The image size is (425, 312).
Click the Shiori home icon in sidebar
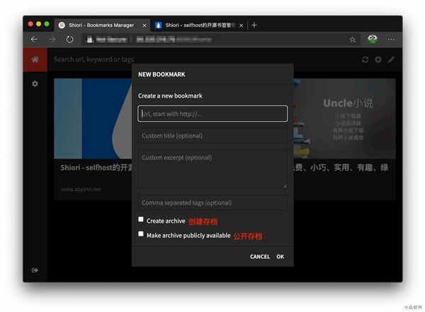tap(35, 59)
